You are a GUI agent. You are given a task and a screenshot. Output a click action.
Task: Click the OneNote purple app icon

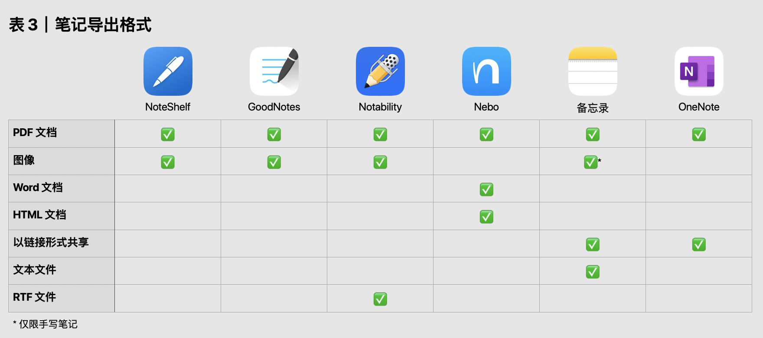point(699,71)
